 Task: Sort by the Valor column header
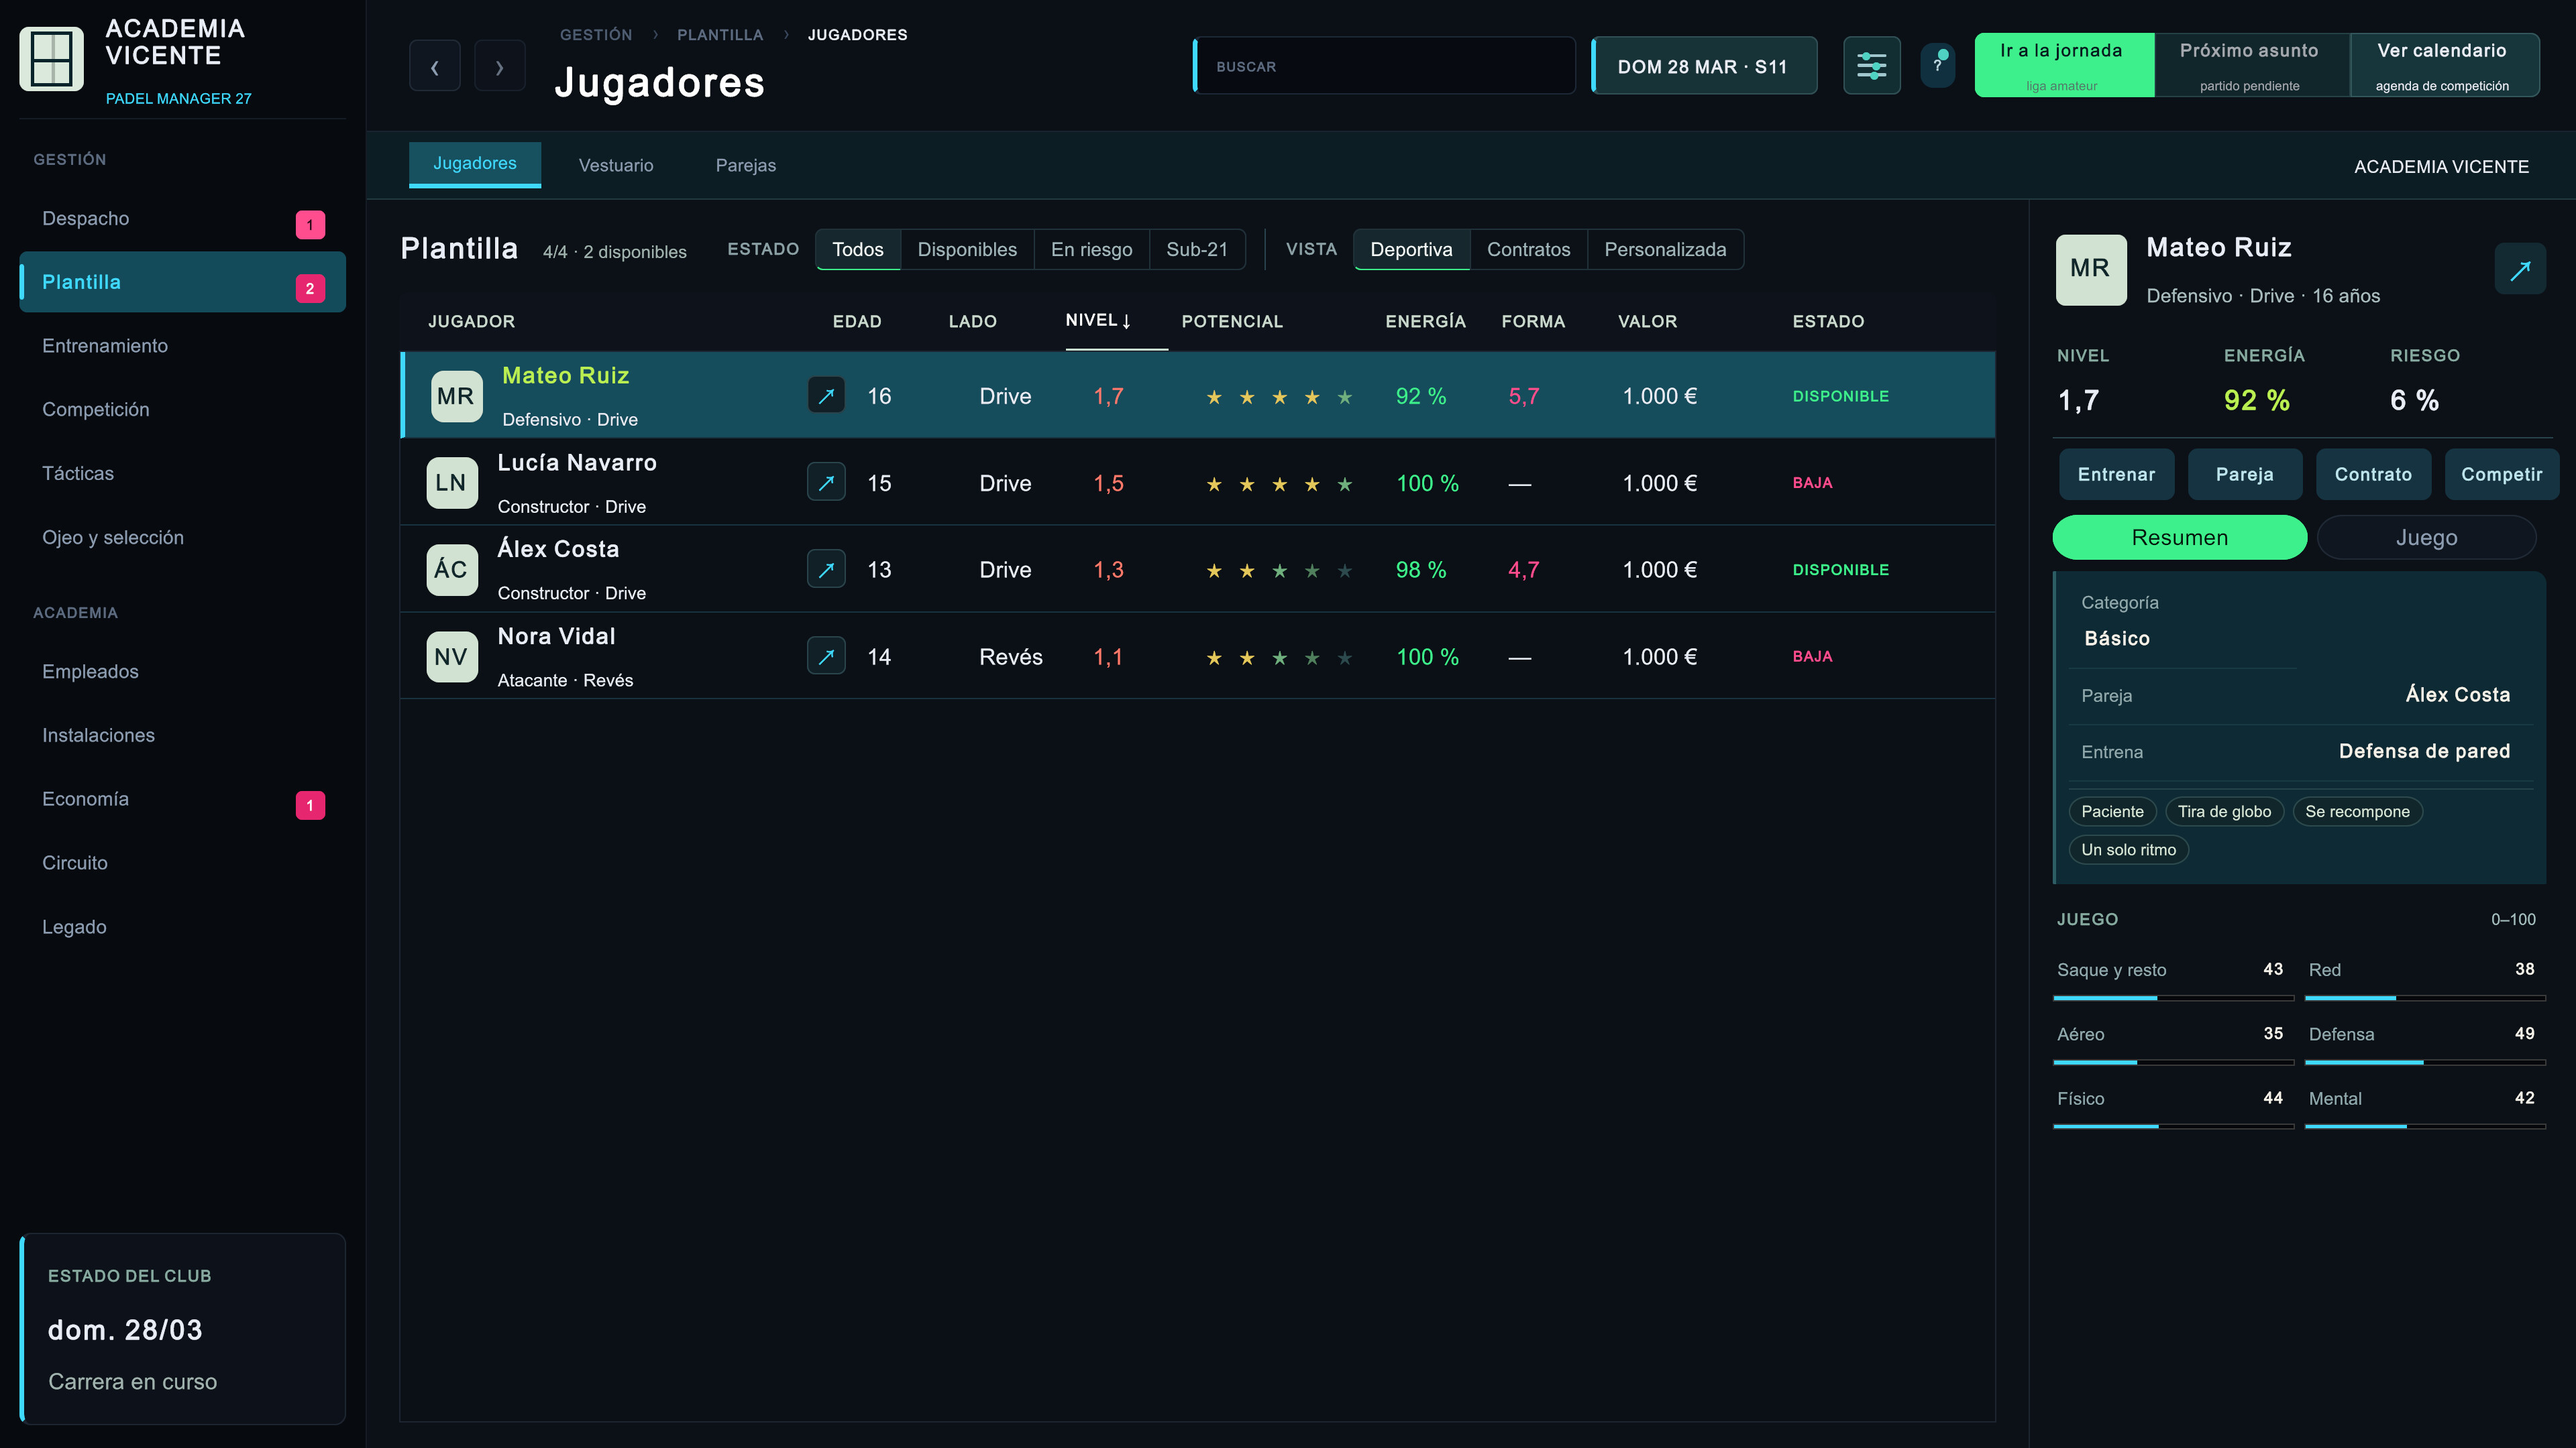[1647, 321]
